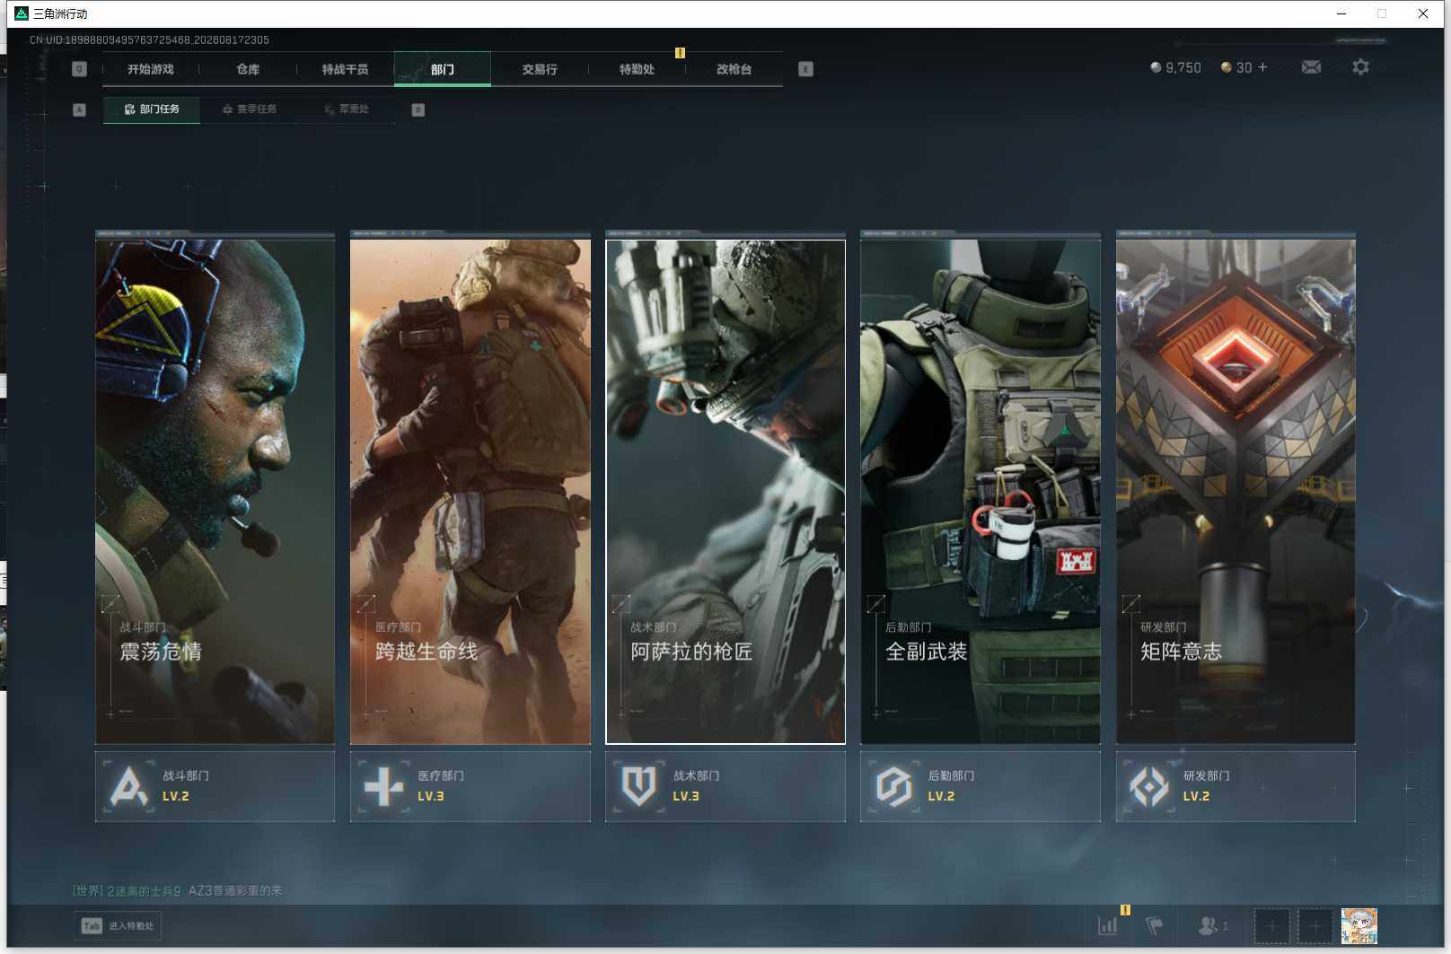Image resolution: width=1451 pixels, height=954 pixels.
Task: Click the E key next-tab icon
Action: (x=805, y=69)
